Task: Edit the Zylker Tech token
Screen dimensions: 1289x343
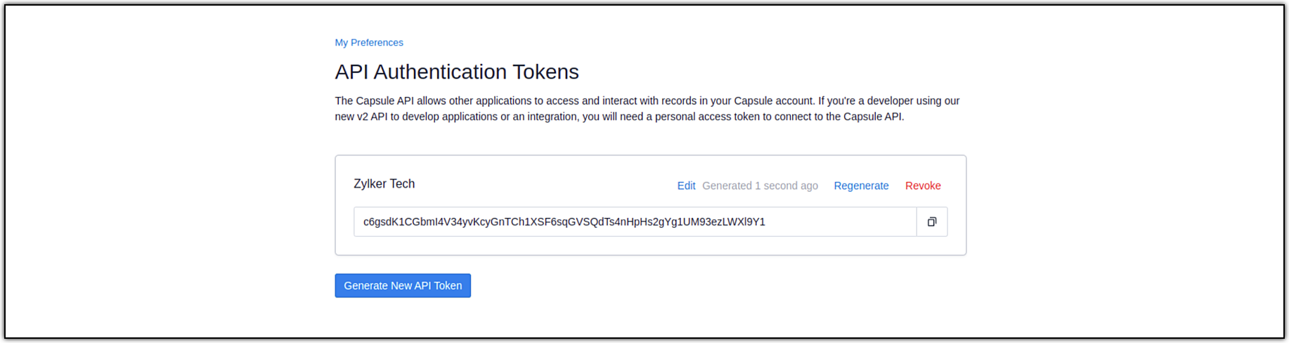Action: [x=686, y=186]
